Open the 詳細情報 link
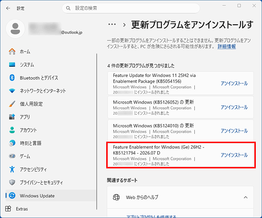This screenshot has height=218, width=262. [x=227, y=46]
